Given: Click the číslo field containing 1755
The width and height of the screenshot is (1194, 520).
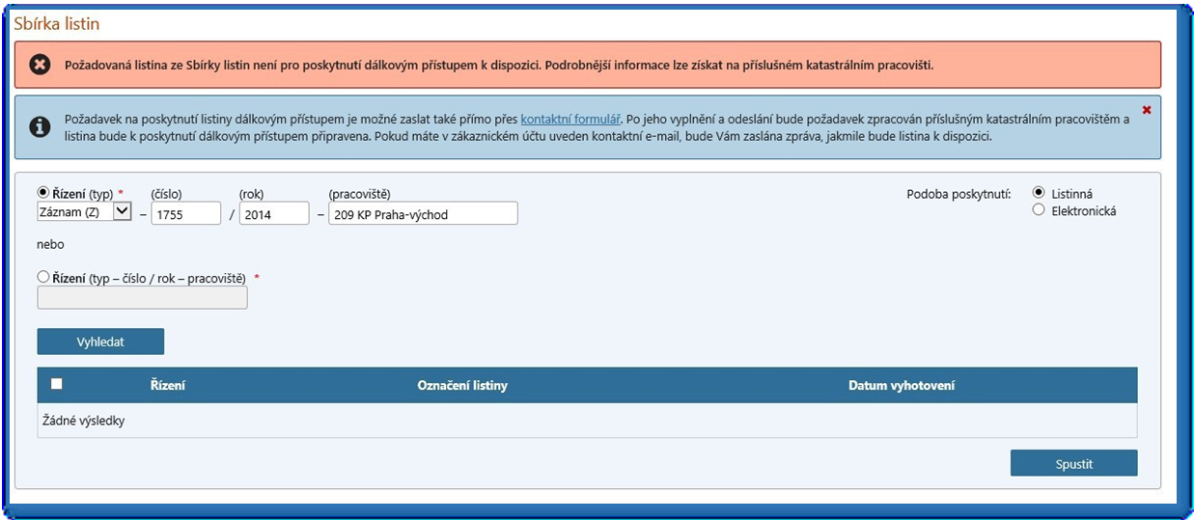Looking at the screenshot, I should (x=186, y=213).
